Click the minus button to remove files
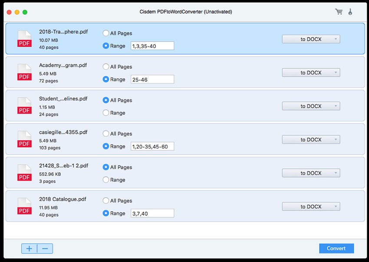 click(45, 248)
